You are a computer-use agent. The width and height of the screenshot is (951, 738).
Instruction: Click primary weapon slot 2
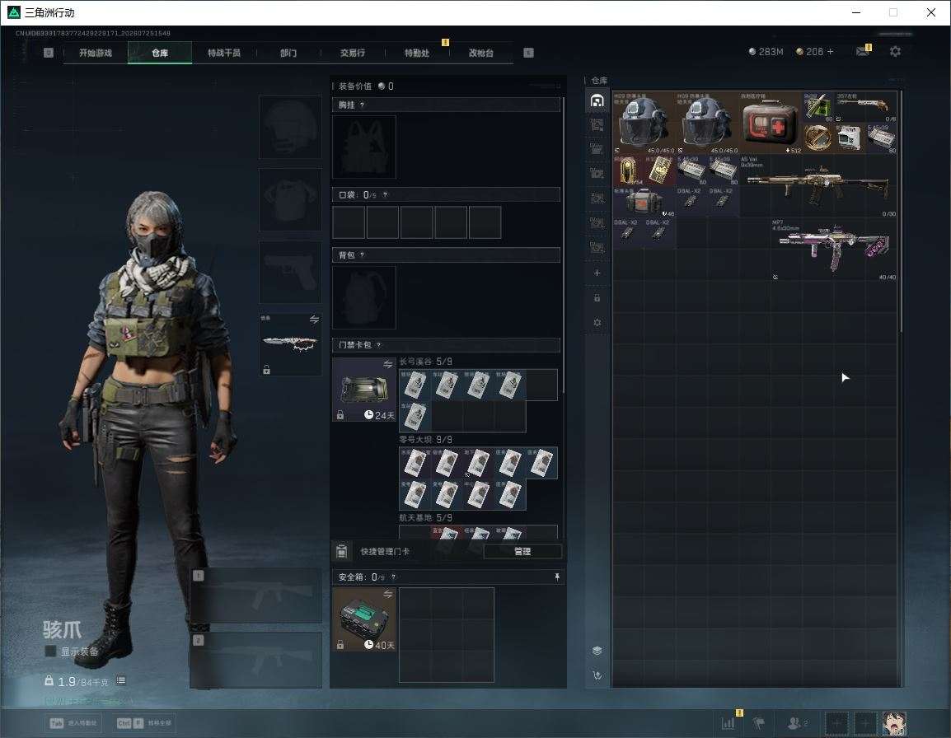pyautogui.click(x=256, y=660)
